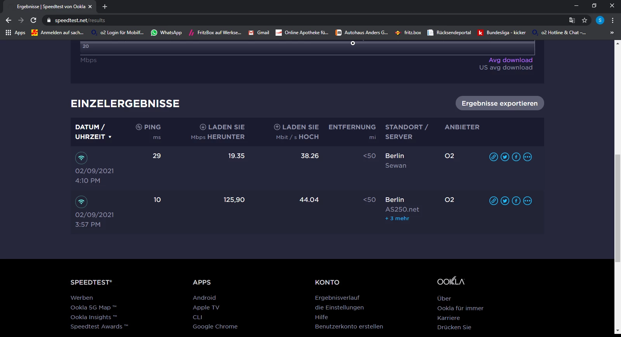Sort by Datum / Uhrzeit column arrow
Viewport: 621px width, 337px height.
[x=110, y=137]
